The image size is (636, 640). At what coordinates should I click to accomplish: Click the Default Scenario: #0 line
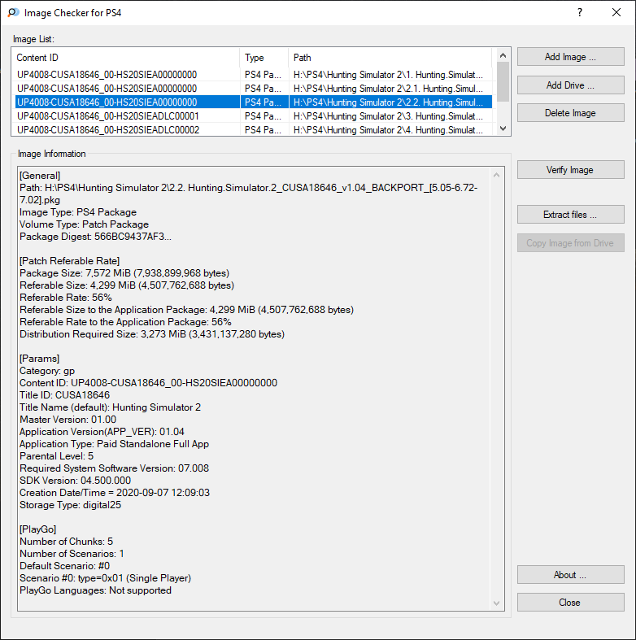64,566
